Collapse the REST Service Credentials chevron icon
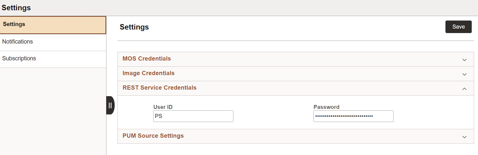478x155 pixels. point(464,89)
